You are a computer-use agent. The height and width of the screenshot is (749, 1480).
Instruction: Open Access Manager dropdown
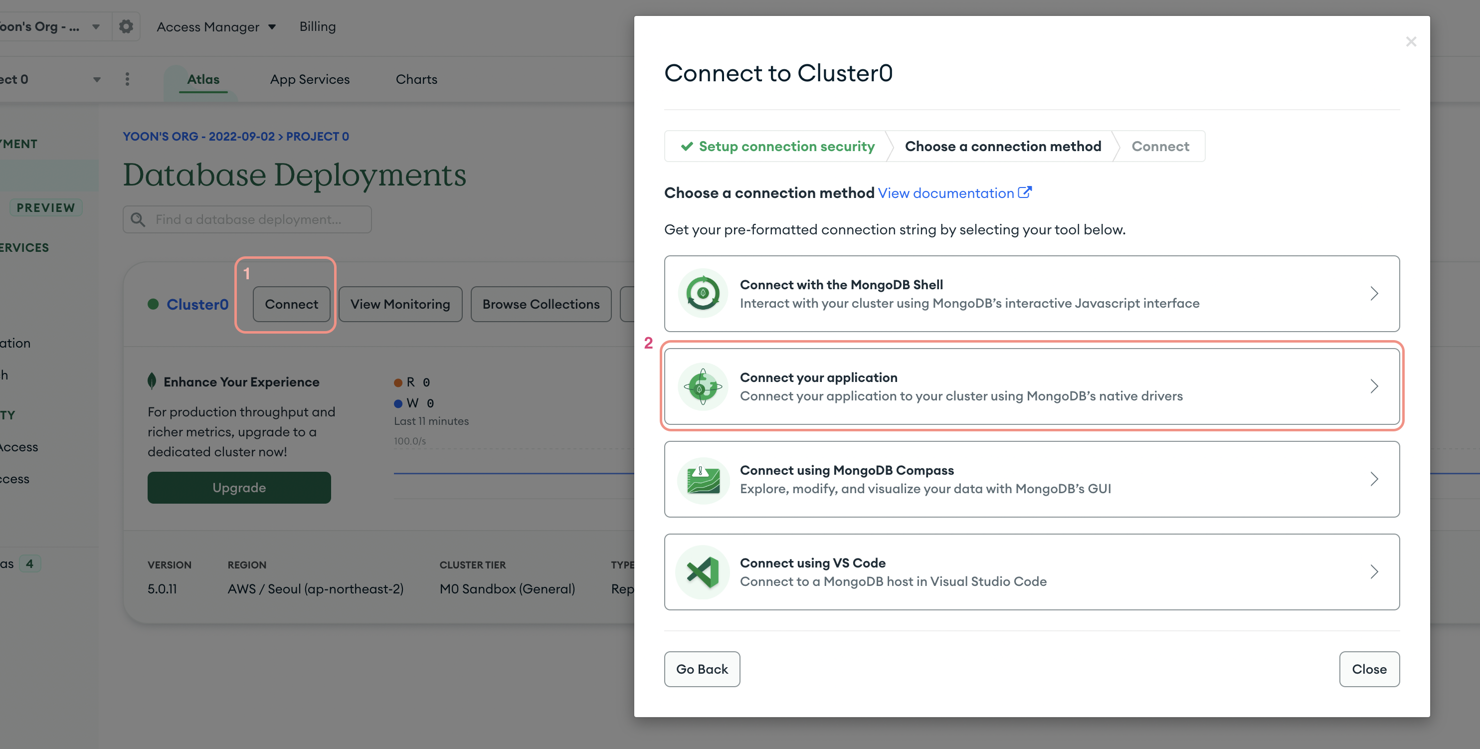[x=216, y=27]
